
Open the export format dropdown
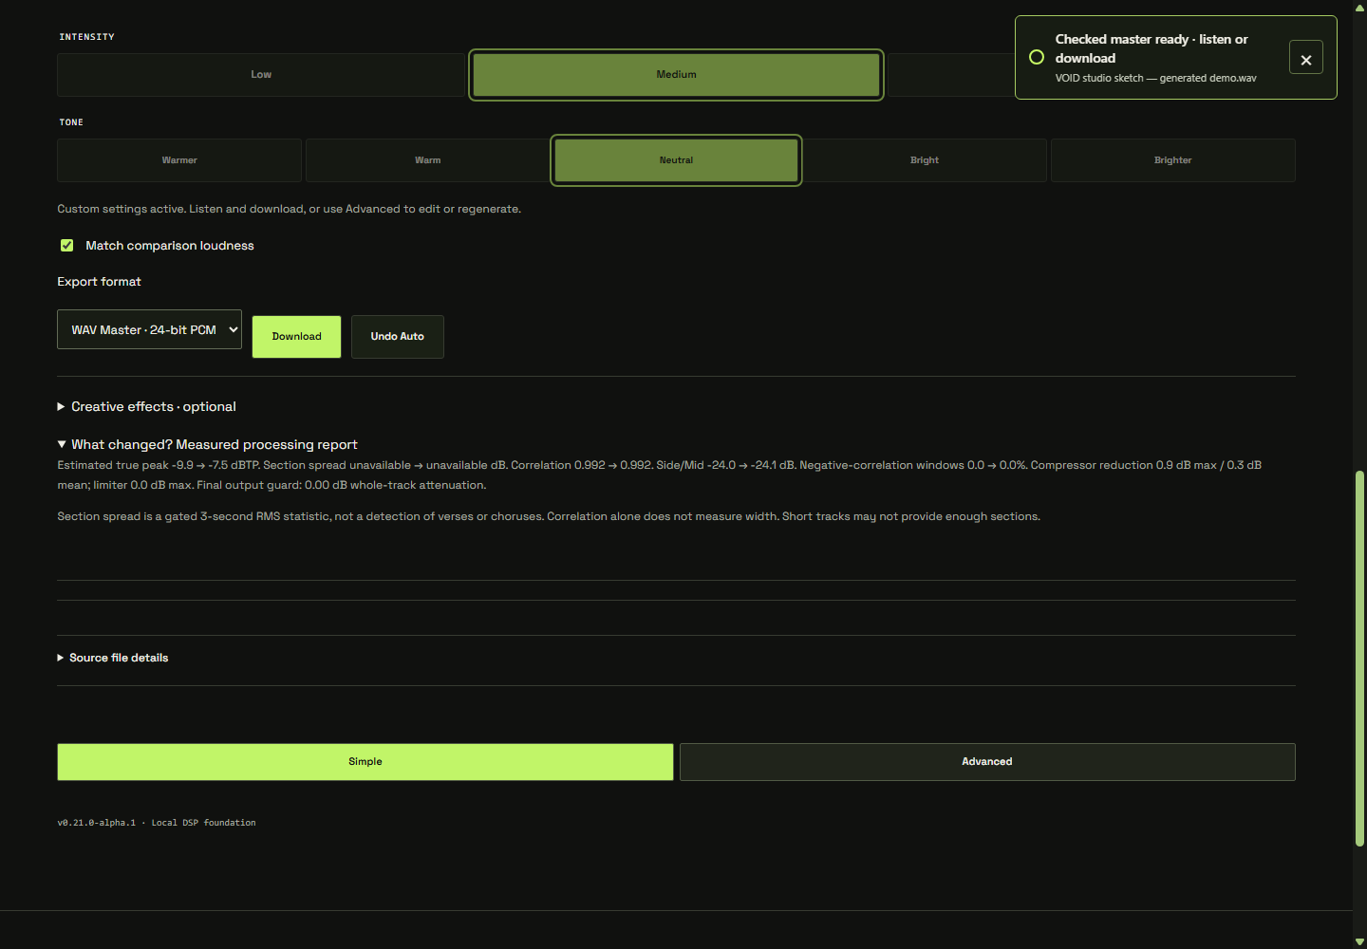tap(149, 329)
